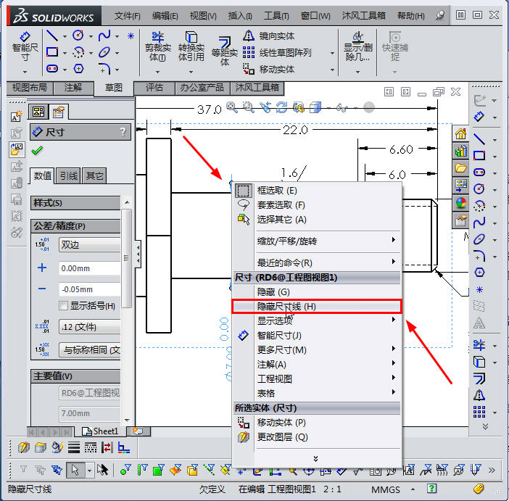Toggle the Show parentheses checkbox (显示括号)
This screenshot has height=501, width=509.
point(64,306)
